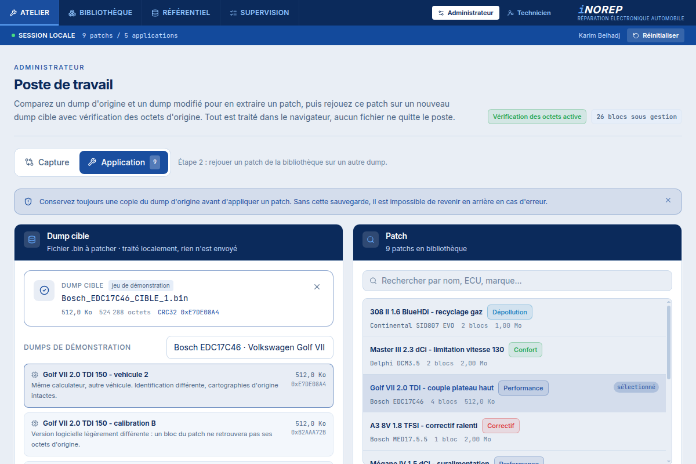Click the Technicien user icon
This screenshot has height=464, width=696.
(x=510, y=13)
